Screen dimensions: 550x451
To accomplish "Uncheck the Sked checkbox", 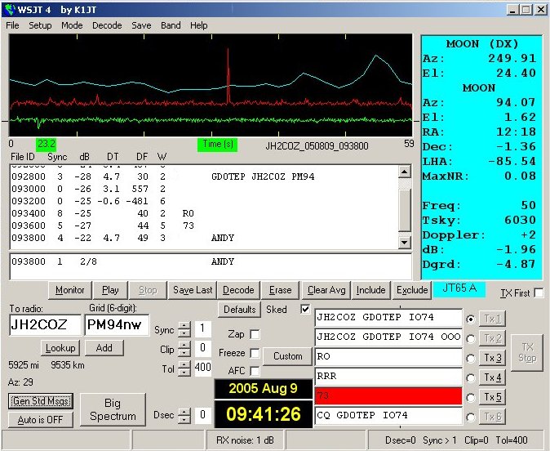I will [305, 310].
